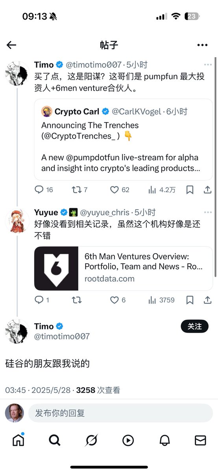Tap the 发布你的回复 reply field
The image size is (218, 473).
[x=120, y=413]
